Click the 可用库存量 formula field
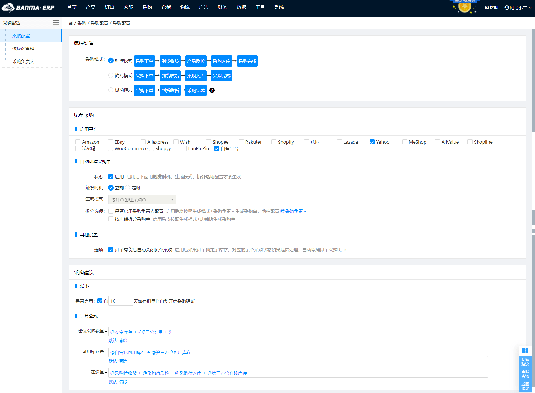535x393 pixels. click(x=298, y=352)
